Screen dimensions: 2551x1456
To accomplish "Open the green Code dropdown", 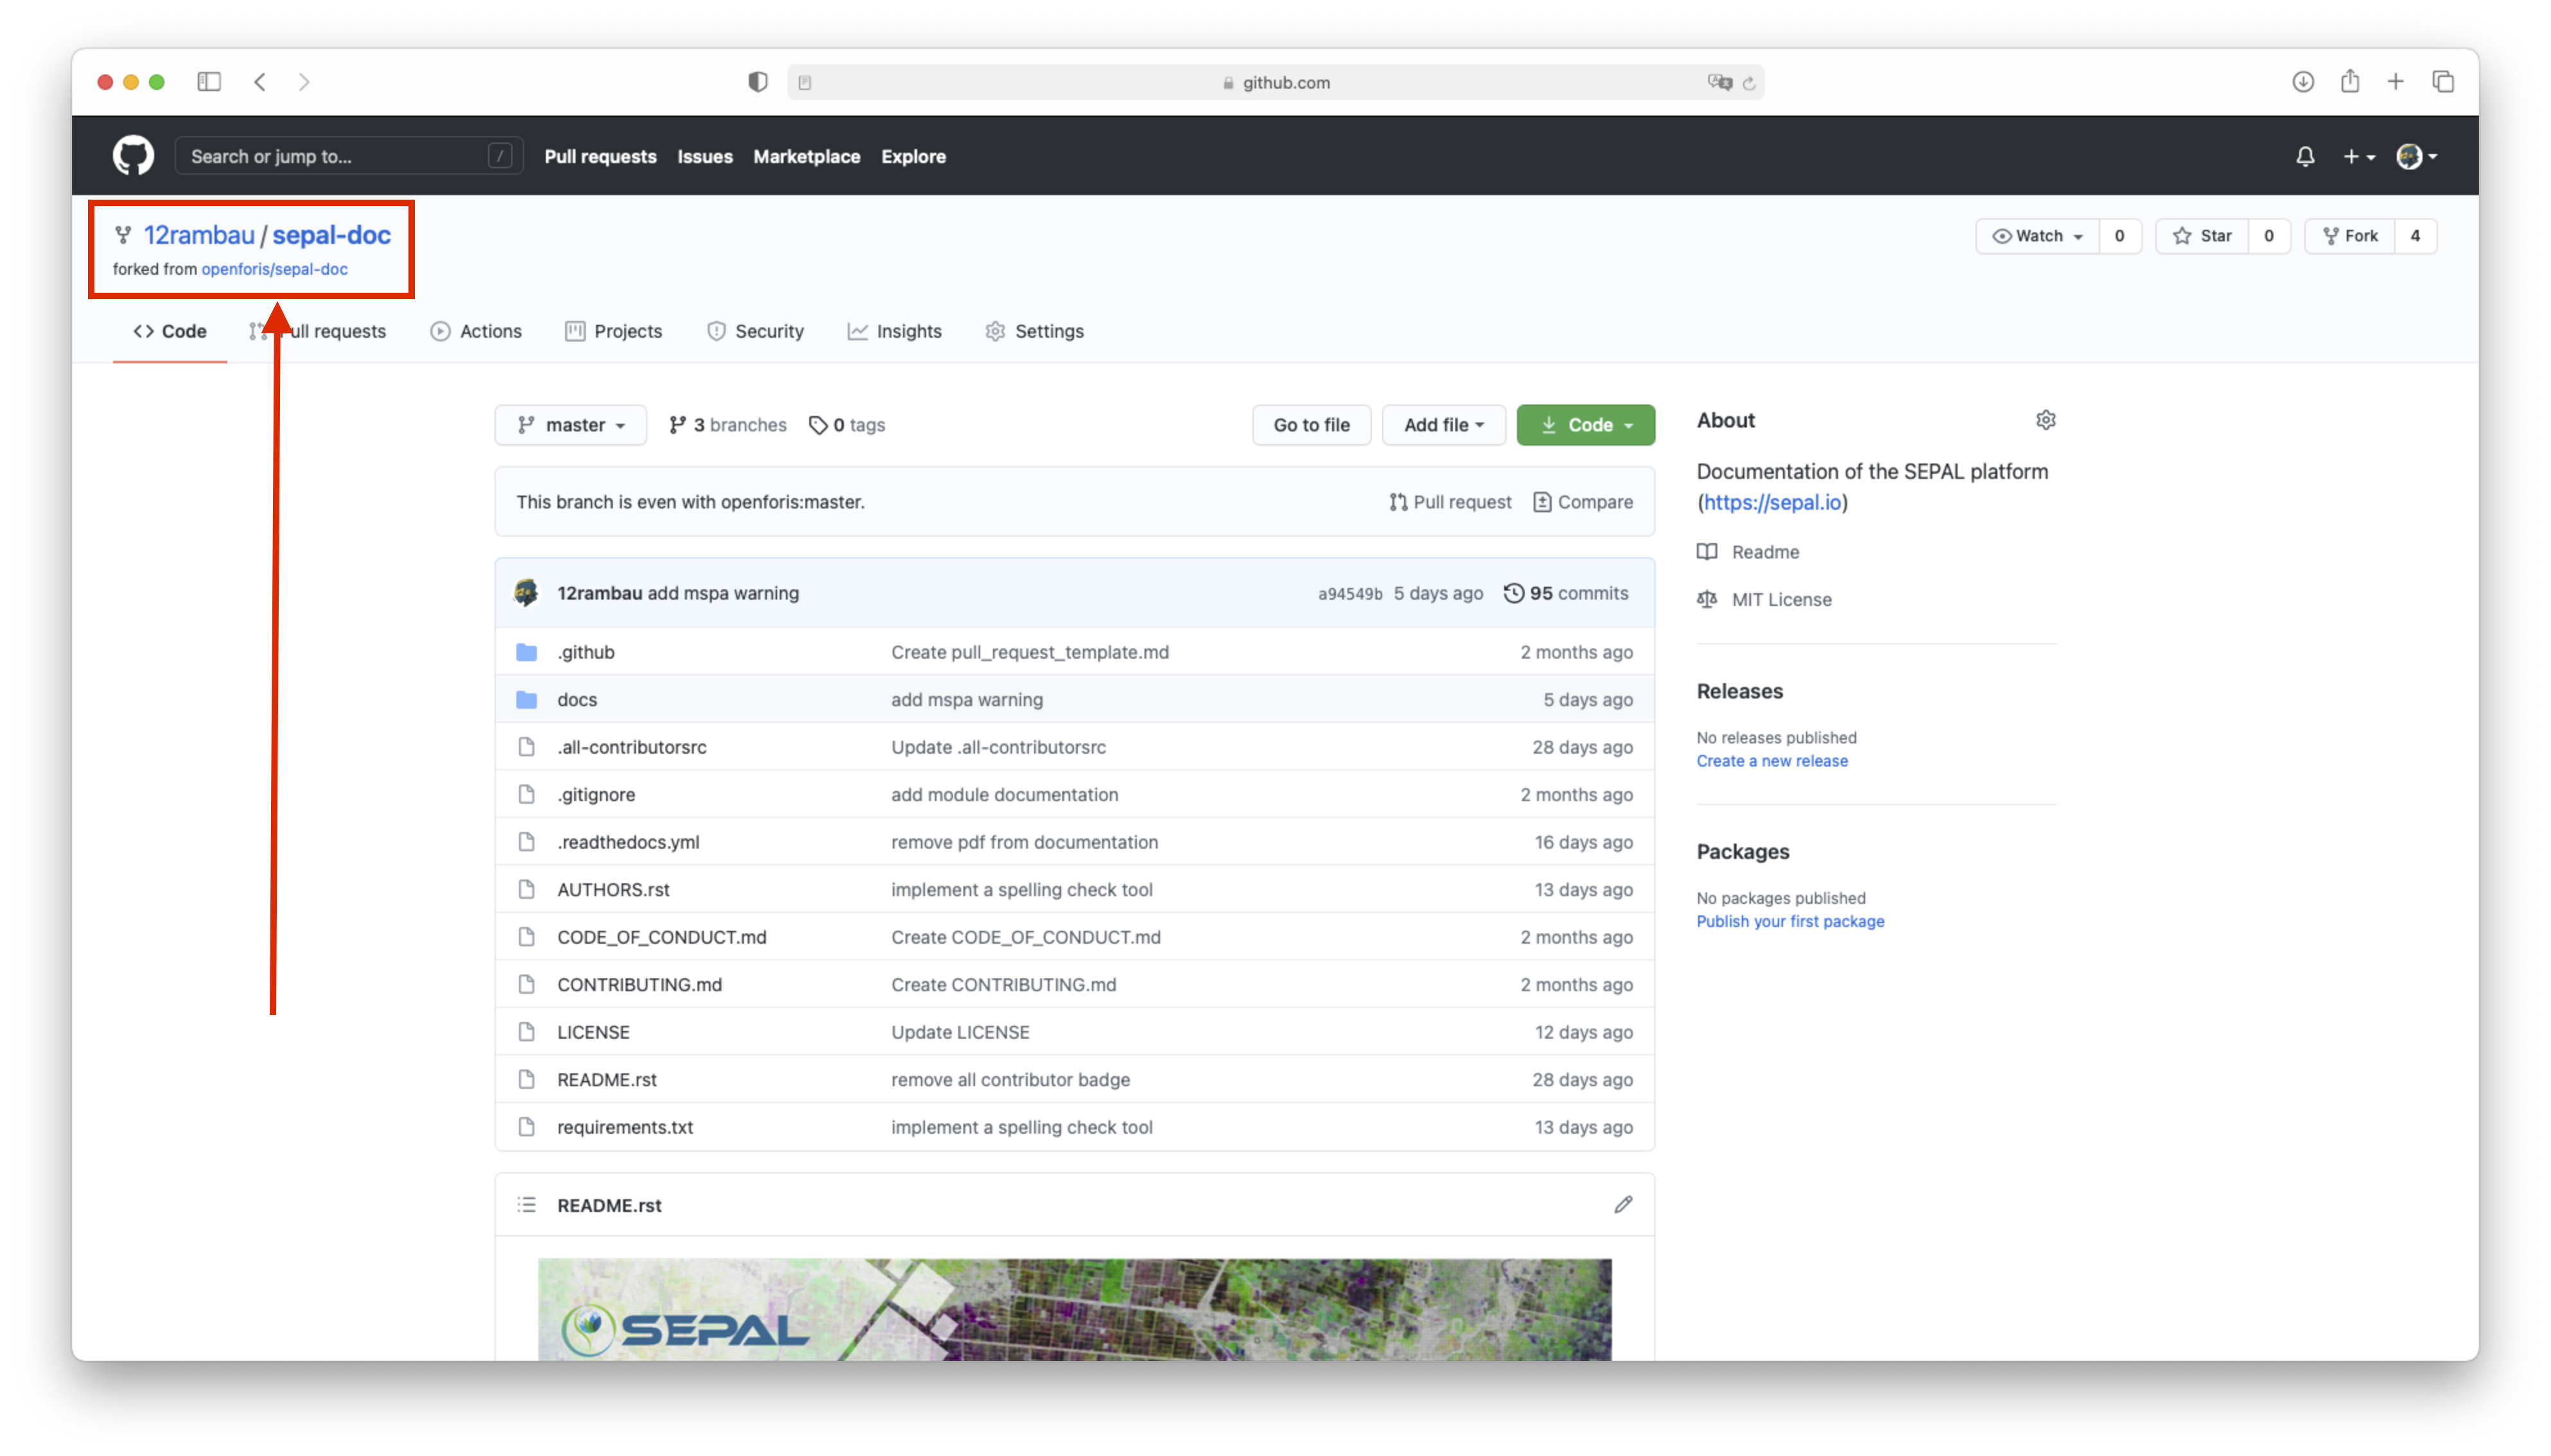I will pyautogui.click(x=1584, y=424).
